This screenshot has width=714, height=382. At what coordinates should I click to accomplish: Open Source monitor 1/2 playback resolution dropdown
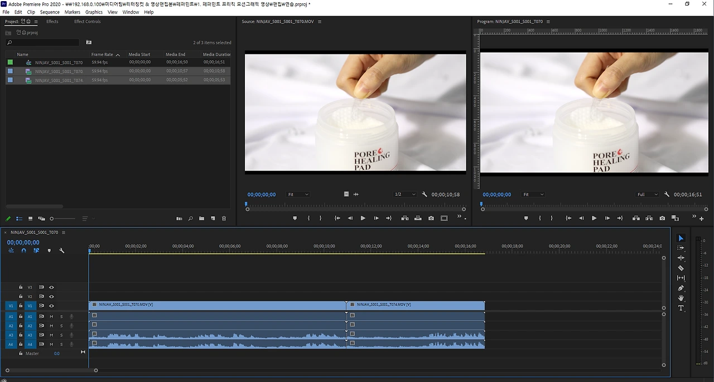click(x=404, y=194)
